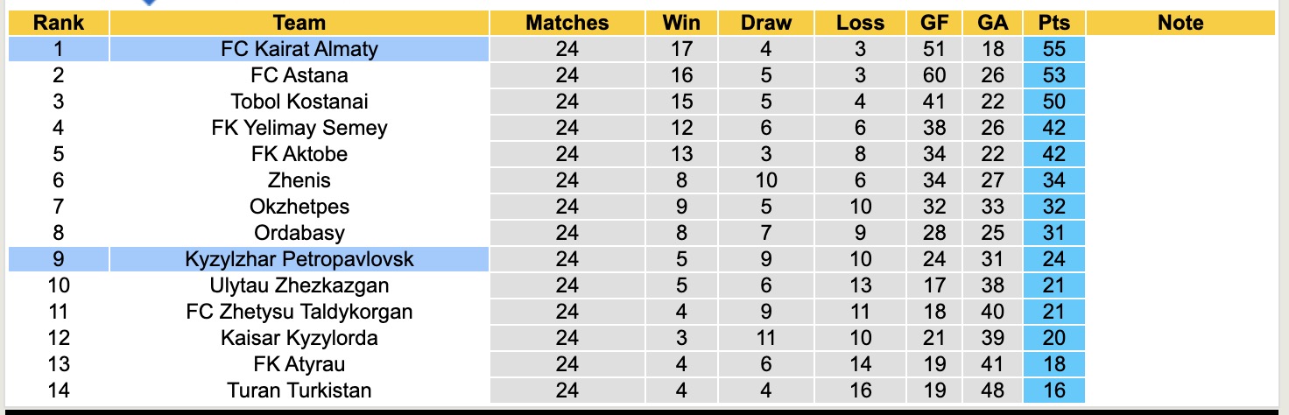Click the Win column header
1289x415 pixels.
coord(682,23)
